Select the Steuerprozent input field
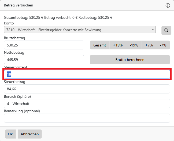The image size is (174, 141). point(87,74)
